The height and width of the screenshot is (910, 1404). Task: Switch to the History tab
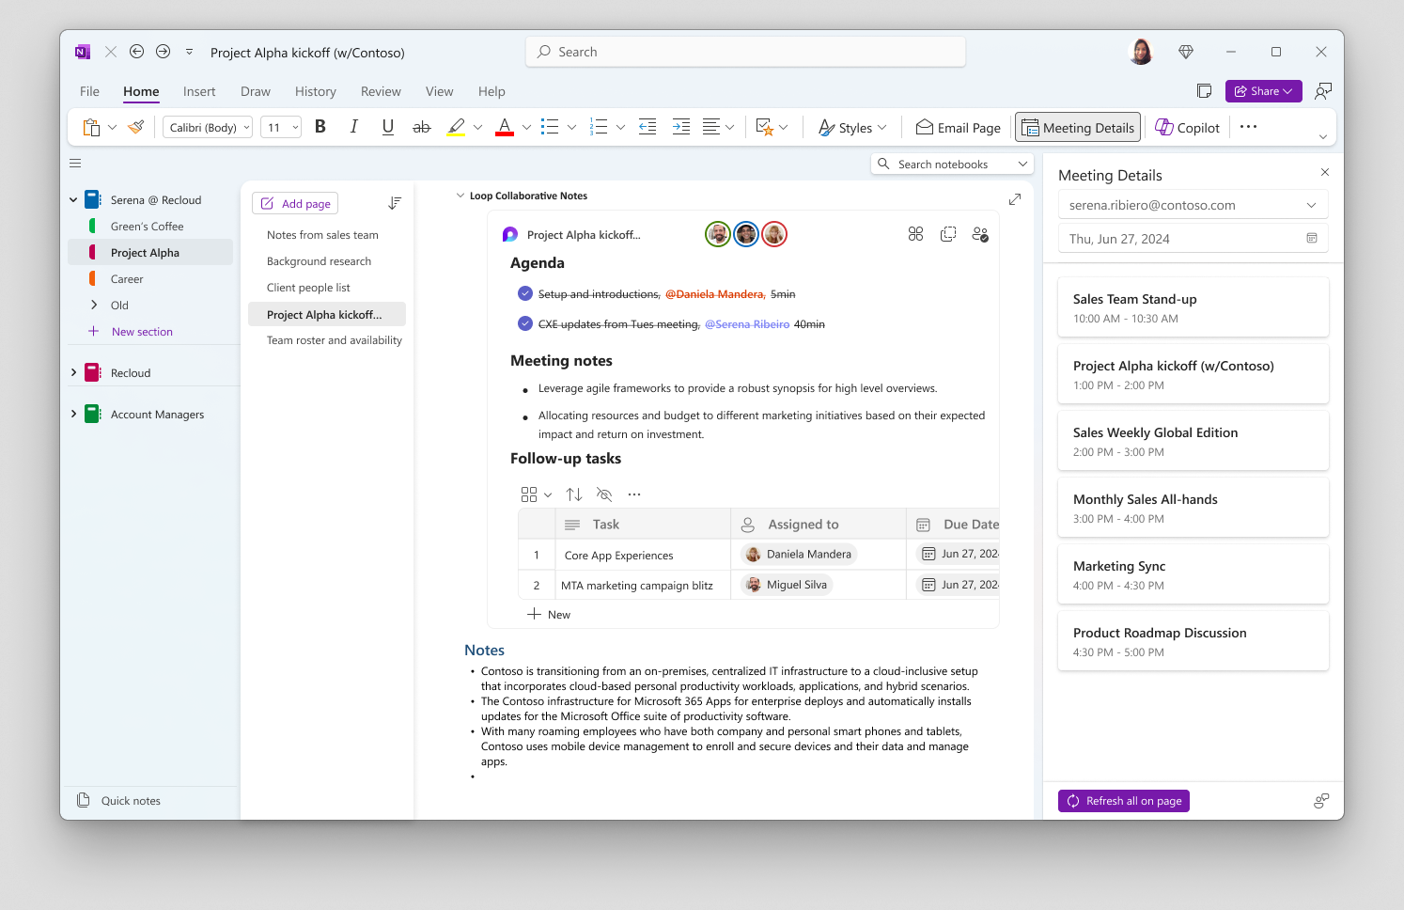316,91
